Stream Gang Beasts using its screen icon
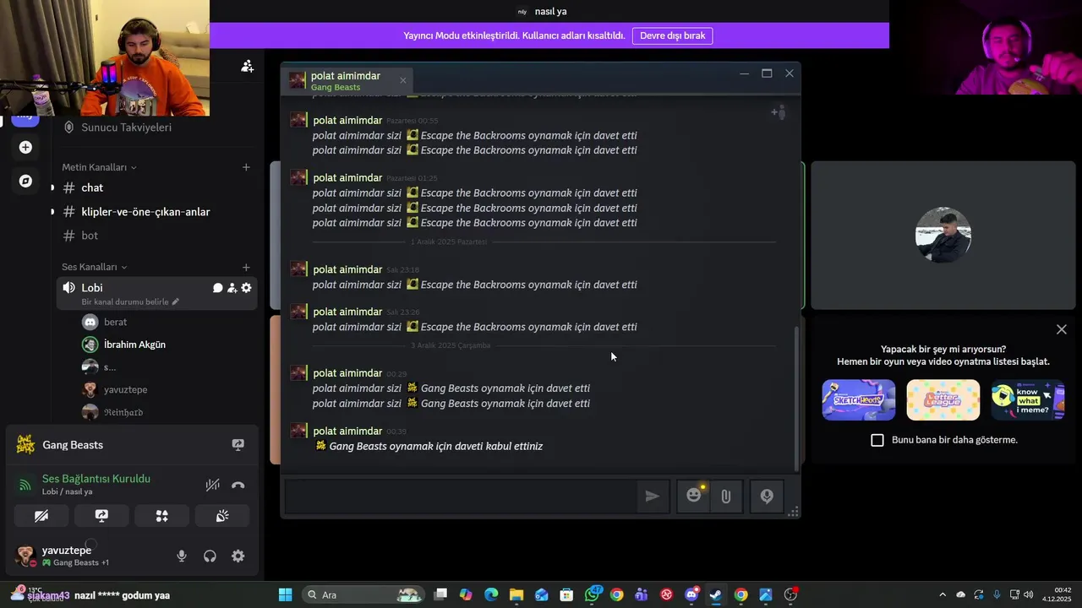The height and width of the screenshot is (608, 1082). click(238, 445)
